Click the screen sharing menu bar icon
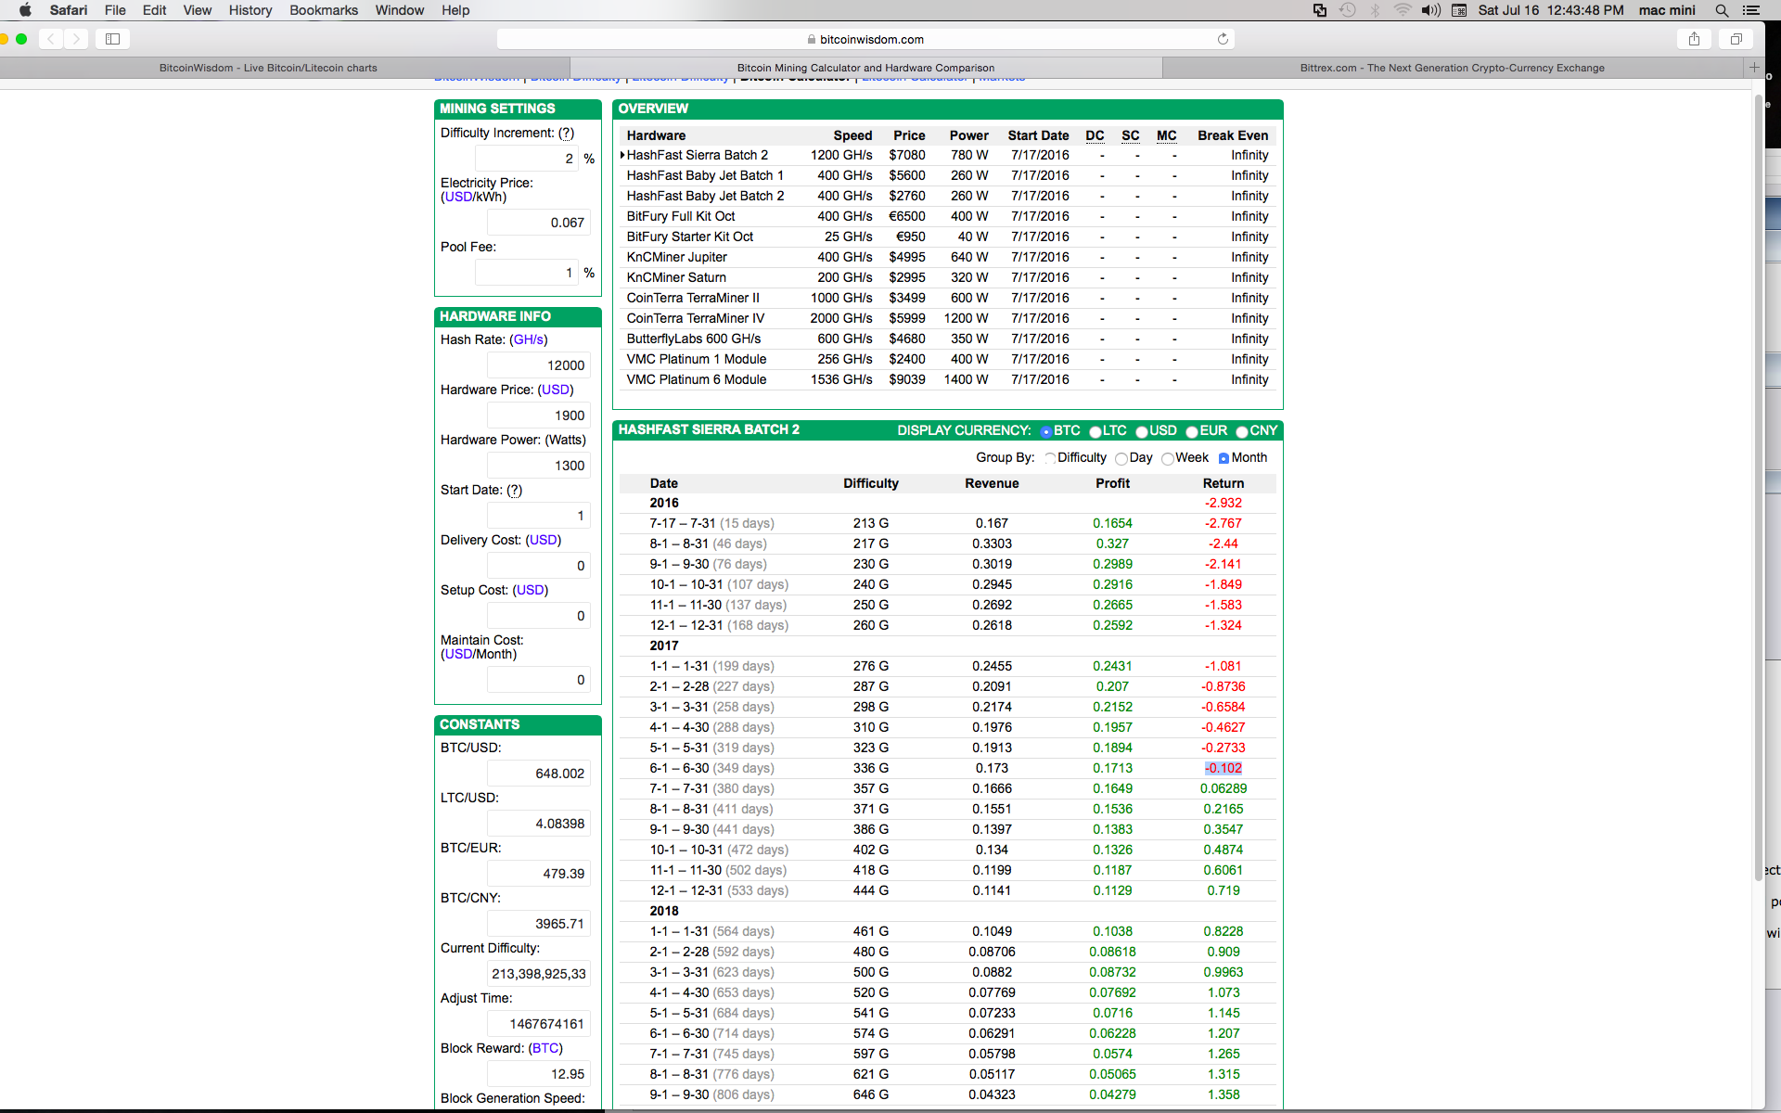The width and height of the screenshot is (1781, 1113). (x=1319, y=10)
